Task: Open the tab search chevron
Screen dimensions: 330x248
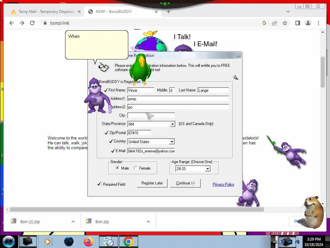Action: [x=288, y=12]
